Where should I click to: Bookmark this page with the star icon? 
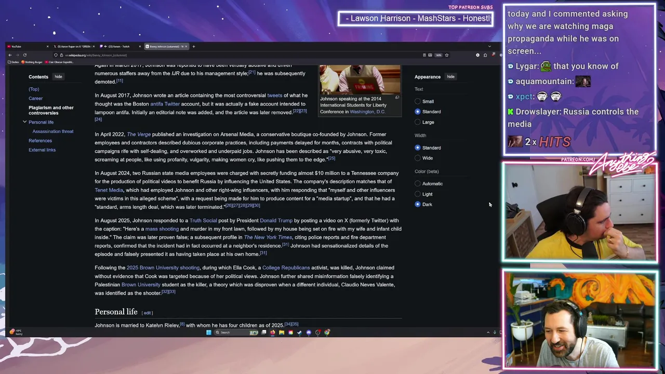447,55
